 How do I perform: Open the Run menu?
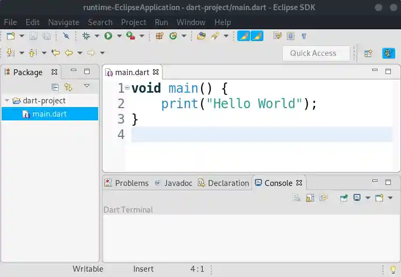(x=162, y=22)
